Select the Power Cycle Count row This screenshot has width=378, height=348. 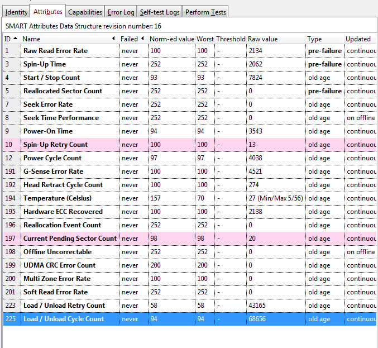(189, 158)
